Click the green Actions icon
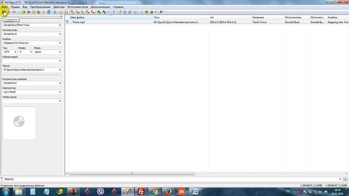Screen dimensions: 349x196 (x=99, y=12)
